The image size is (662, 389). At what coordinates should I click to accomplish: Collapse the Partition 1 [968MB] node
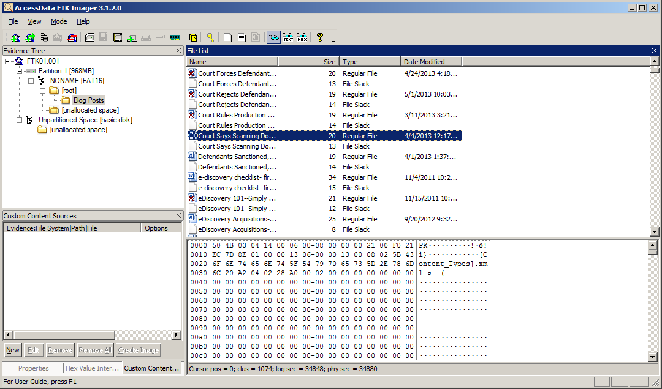19,71
